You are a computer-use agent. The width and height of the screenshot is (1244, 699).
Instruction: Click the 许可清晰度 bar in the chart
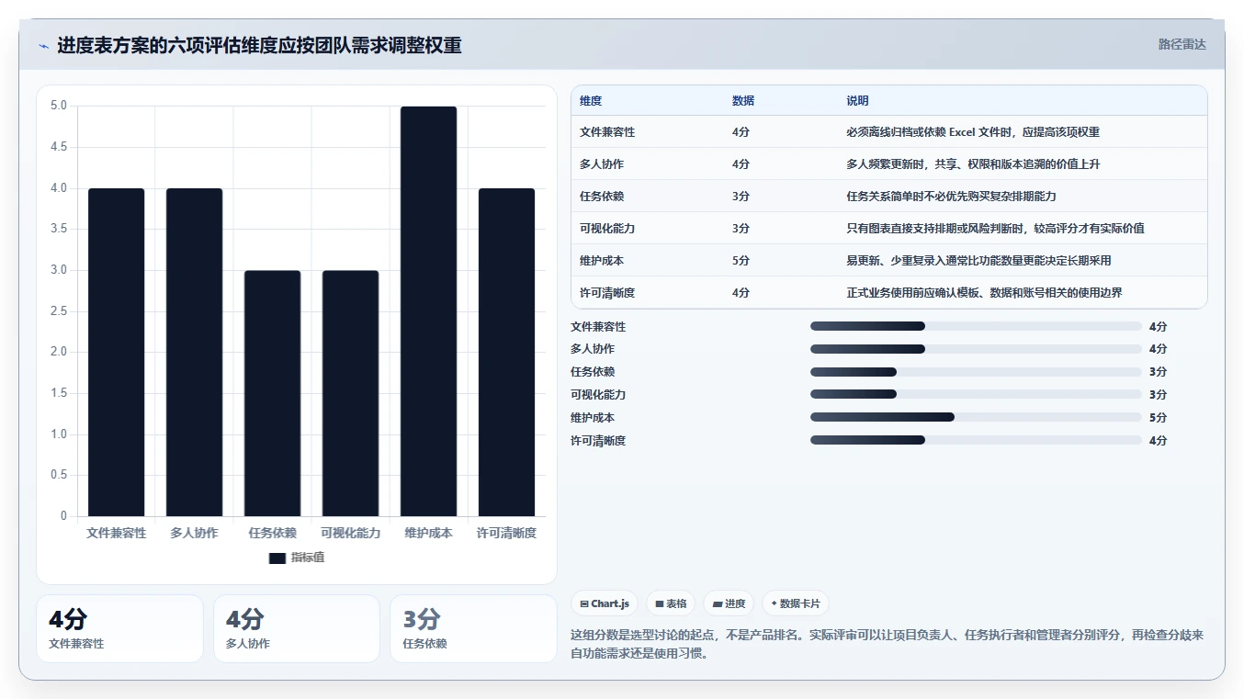(x=507, y=352)
